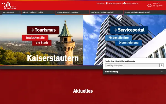This screenshot has width=166, height=104.
Task: Expand the Schnelleinstieg chevron
Action: [x=162, y=72]
